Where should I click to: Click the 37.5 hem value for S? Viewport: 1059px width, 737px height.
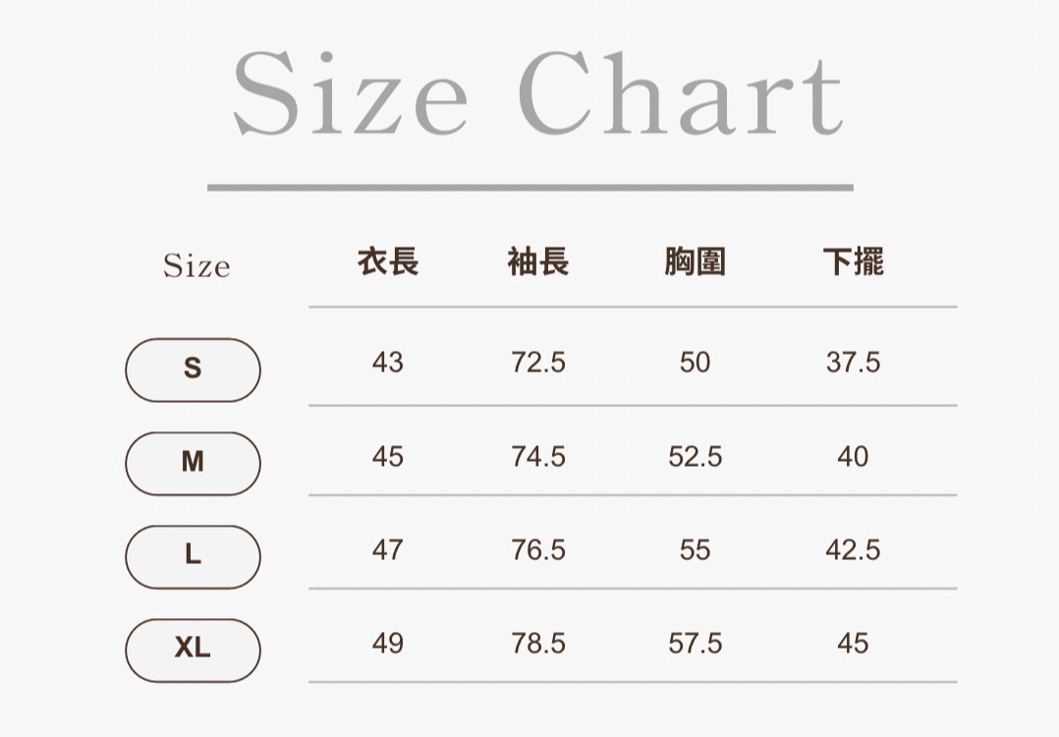coord(853,363)
